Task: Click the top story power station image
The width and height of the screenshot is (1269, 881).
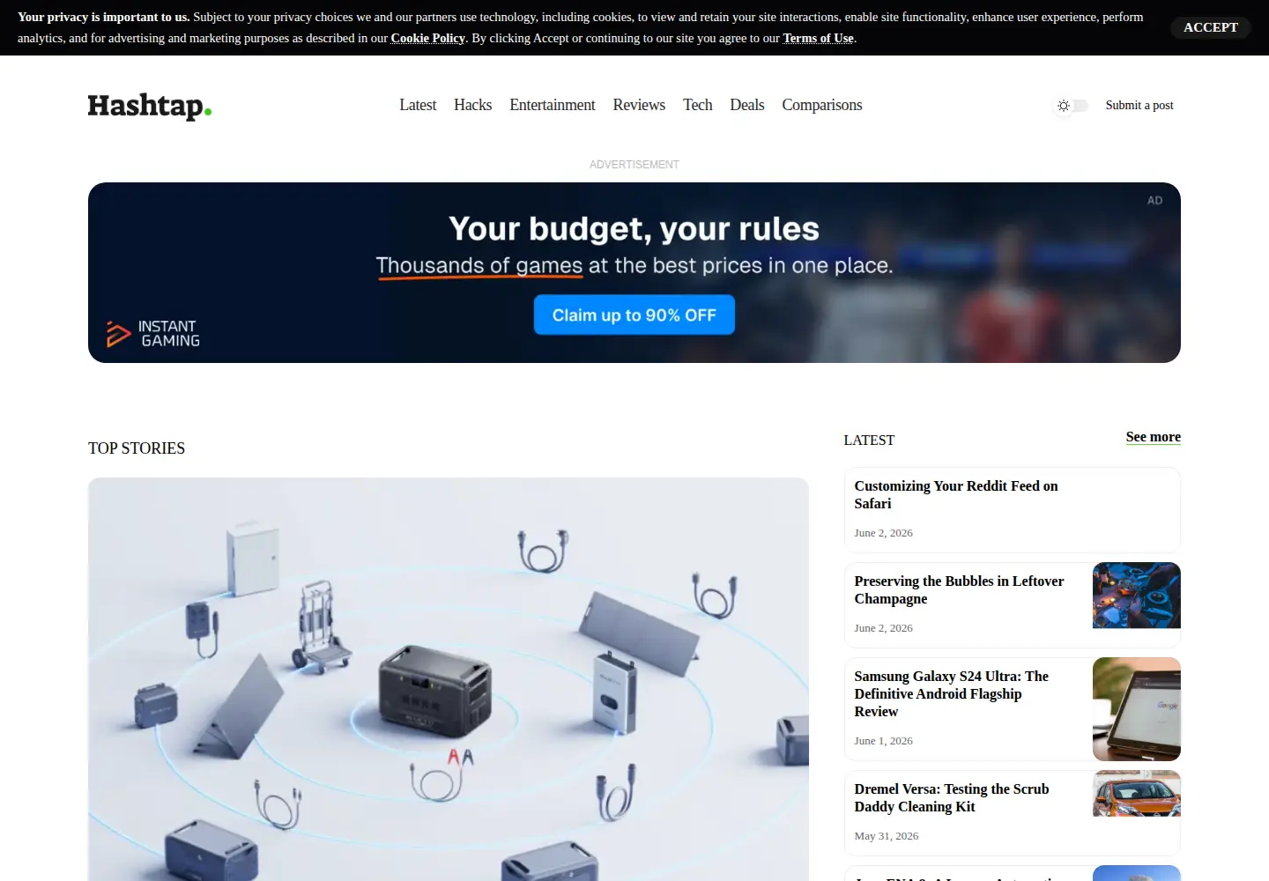Action: 449,679
